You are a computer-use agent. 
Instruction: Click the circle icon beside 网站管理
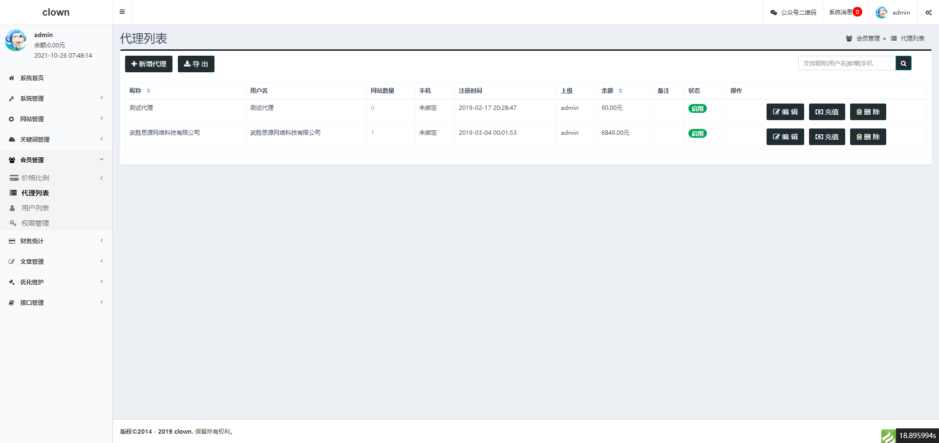click(x=12, y=119)
